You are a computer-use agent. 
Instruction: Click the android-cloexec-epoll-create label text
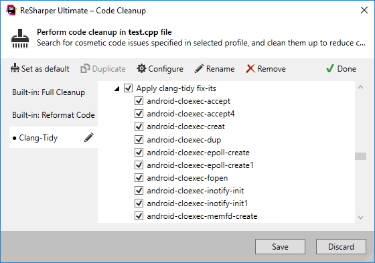[198, 153]
